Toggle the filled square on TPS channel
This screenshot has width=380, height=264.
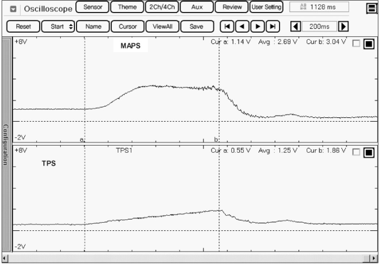[x=368, y=152]
